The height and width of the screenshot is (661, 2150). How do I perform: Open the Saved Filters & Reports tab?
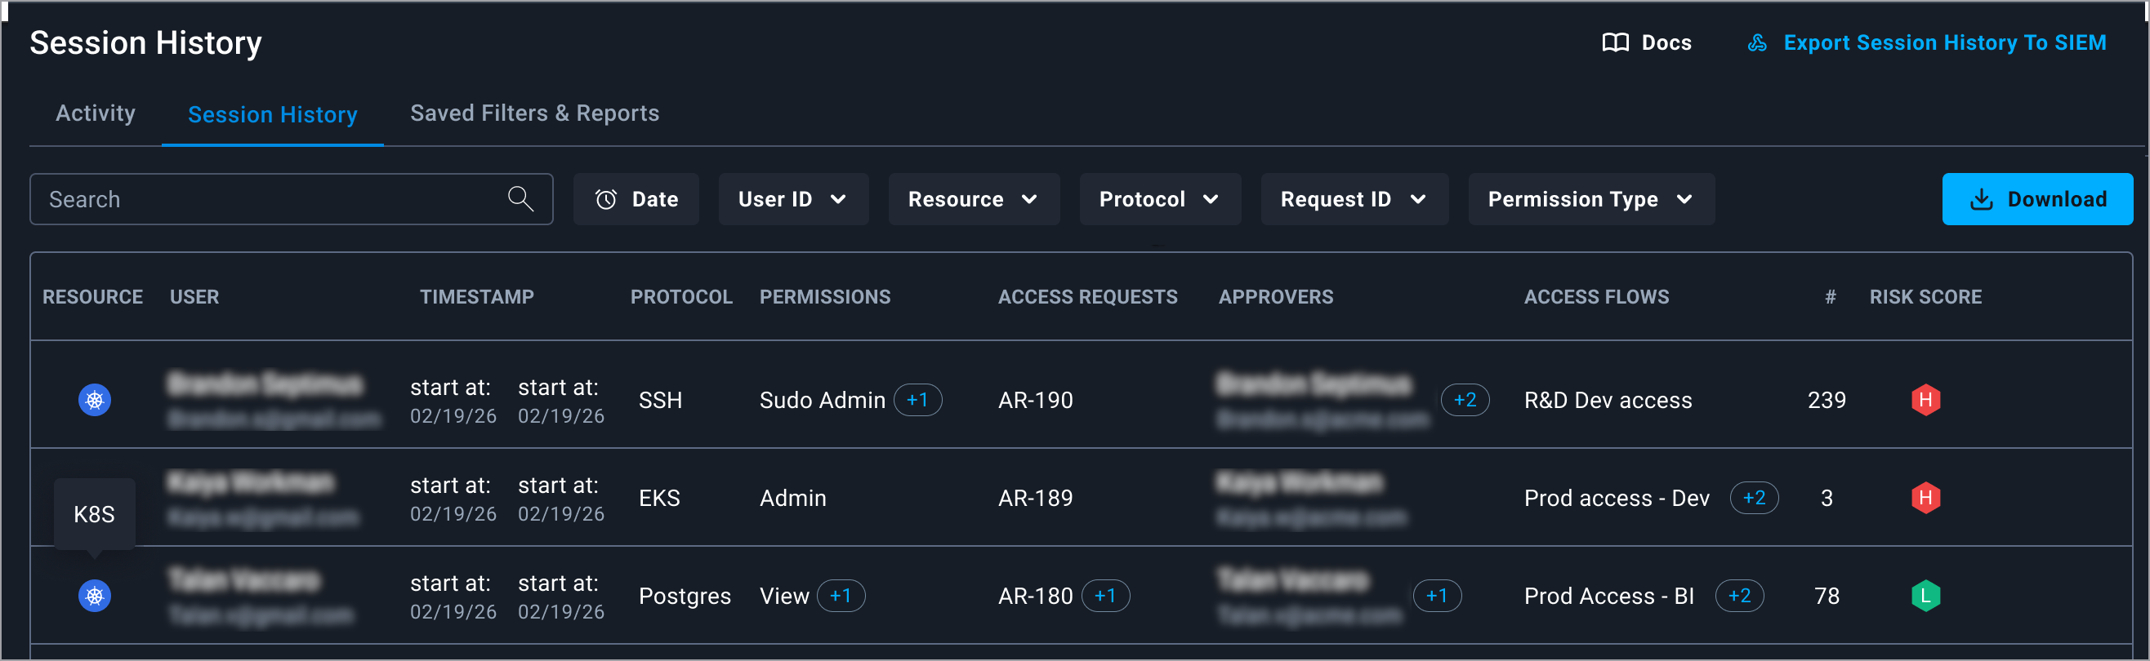[534, 113]
